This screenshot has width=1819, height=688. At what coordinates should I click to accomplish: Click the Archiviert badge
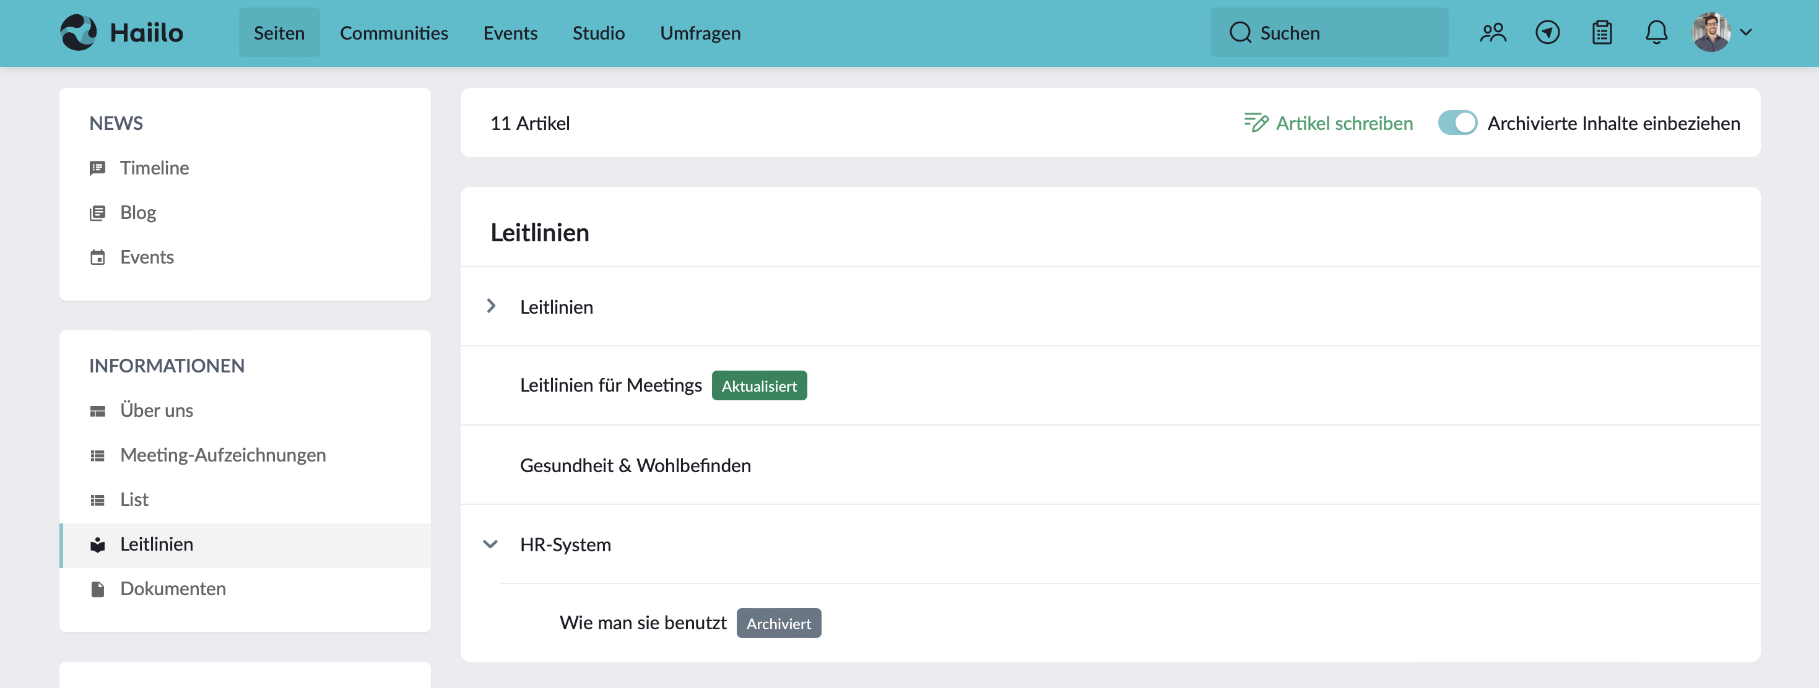tap(778, 623)
